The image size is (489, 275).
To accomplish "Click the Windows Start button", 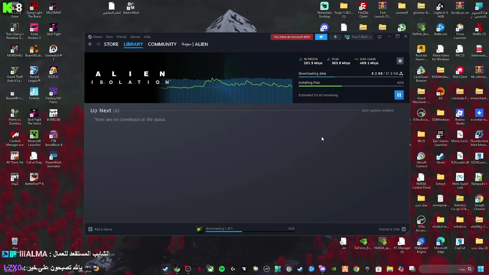I will click(481, 269).
